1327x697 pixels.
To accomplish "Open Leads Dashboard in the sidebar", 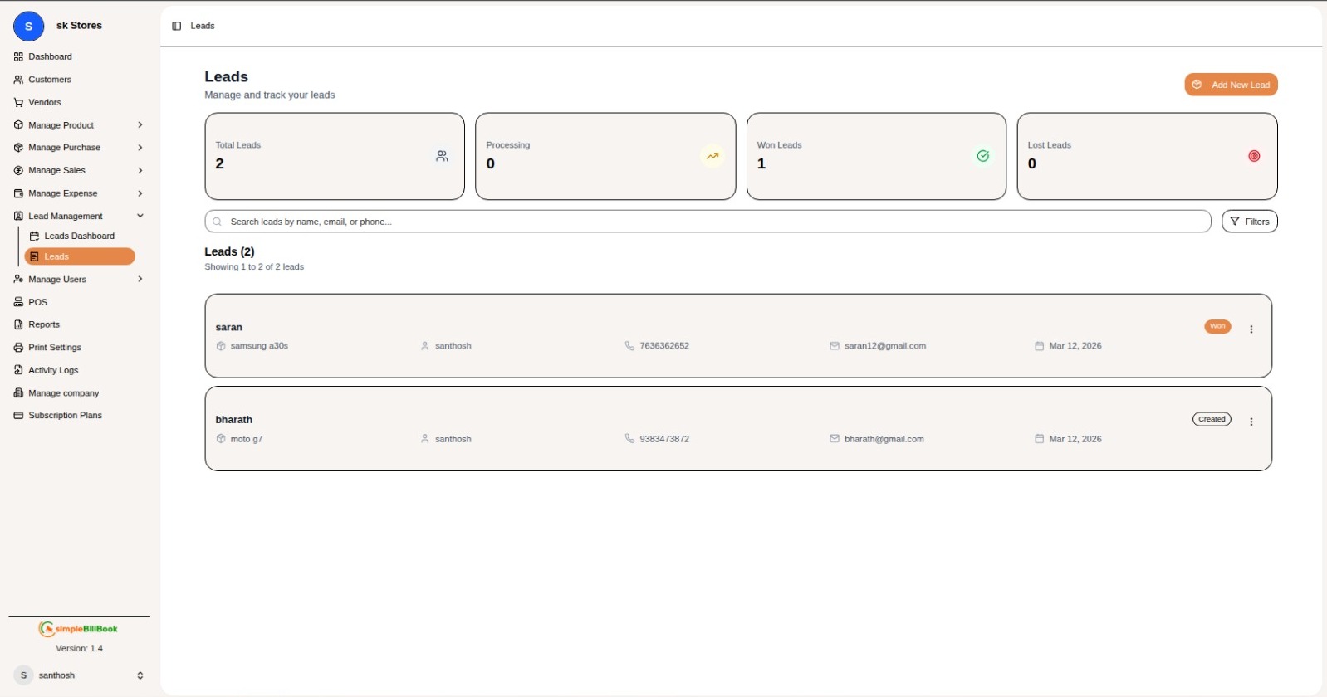I will click(x=79, y=236).
